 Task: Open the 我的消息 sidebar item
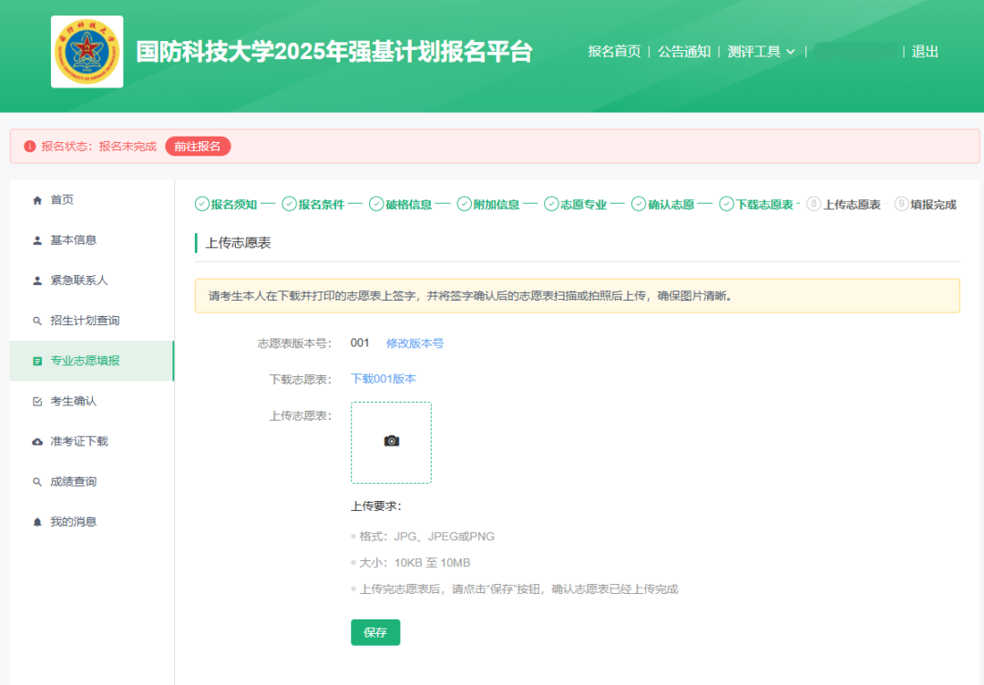92,522
